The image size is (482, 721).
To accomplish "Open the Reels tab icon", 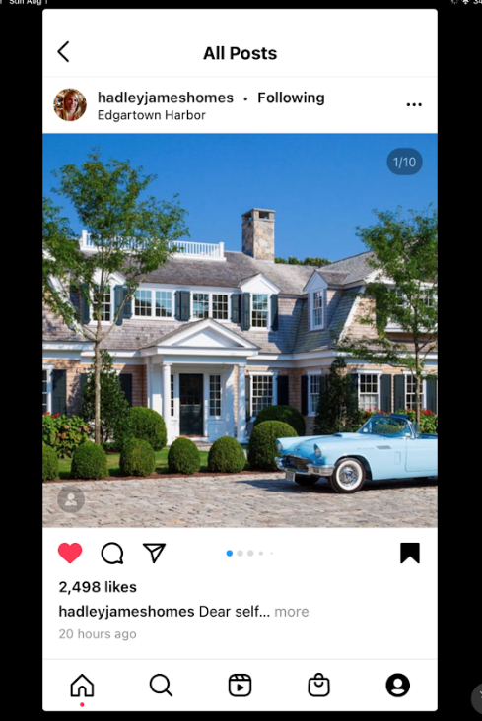I will click(240, 686).
